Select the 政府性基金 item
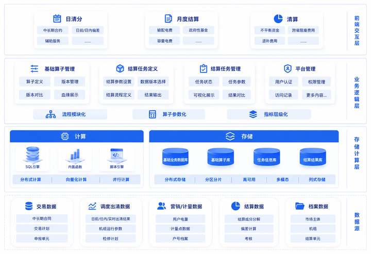 tap(198, 30)
